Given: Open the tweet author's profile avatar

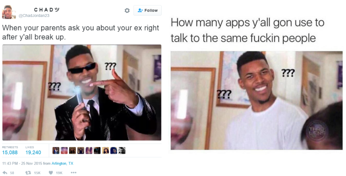Looking at the screenshot, I should pos(9,12).
